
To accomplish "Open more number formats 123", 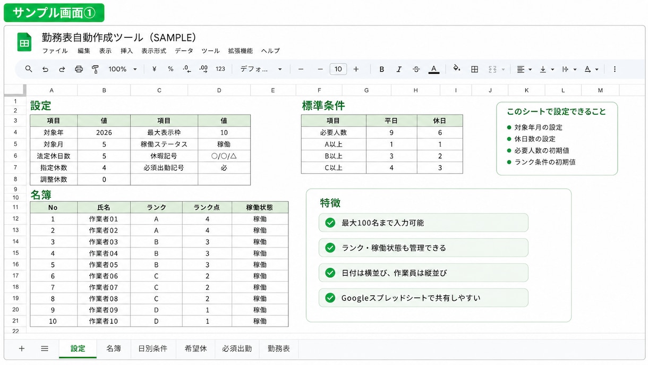I will [220, 69].
